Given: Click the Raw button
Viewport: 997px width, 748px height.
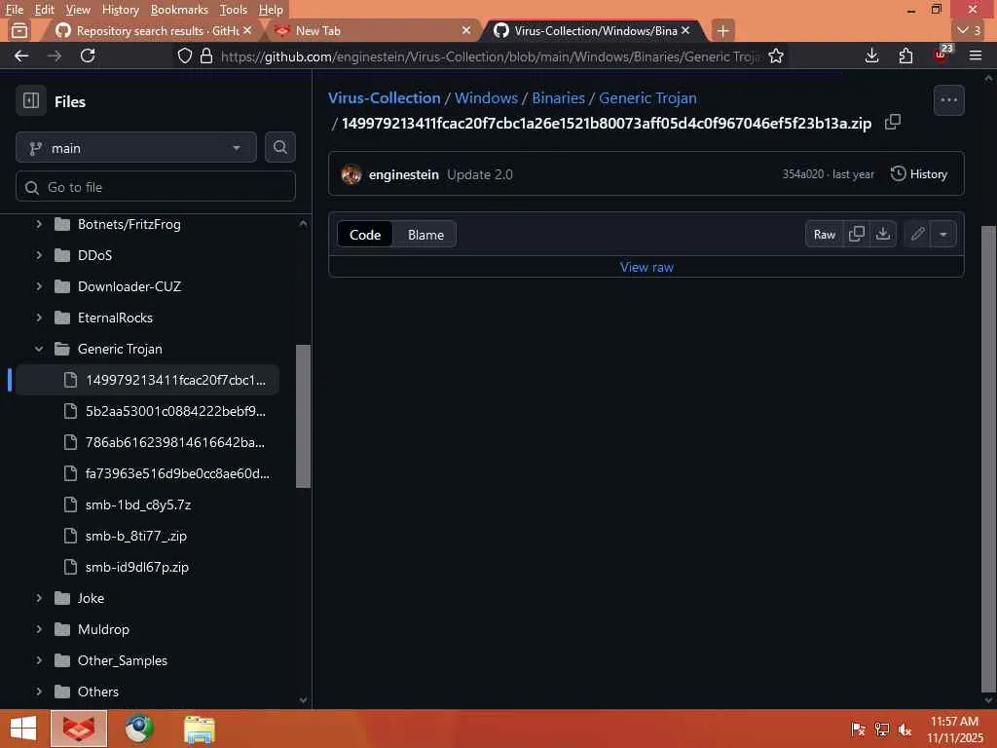Looking at the screenshot, I should pyautogui.click(x=824, y=234).
